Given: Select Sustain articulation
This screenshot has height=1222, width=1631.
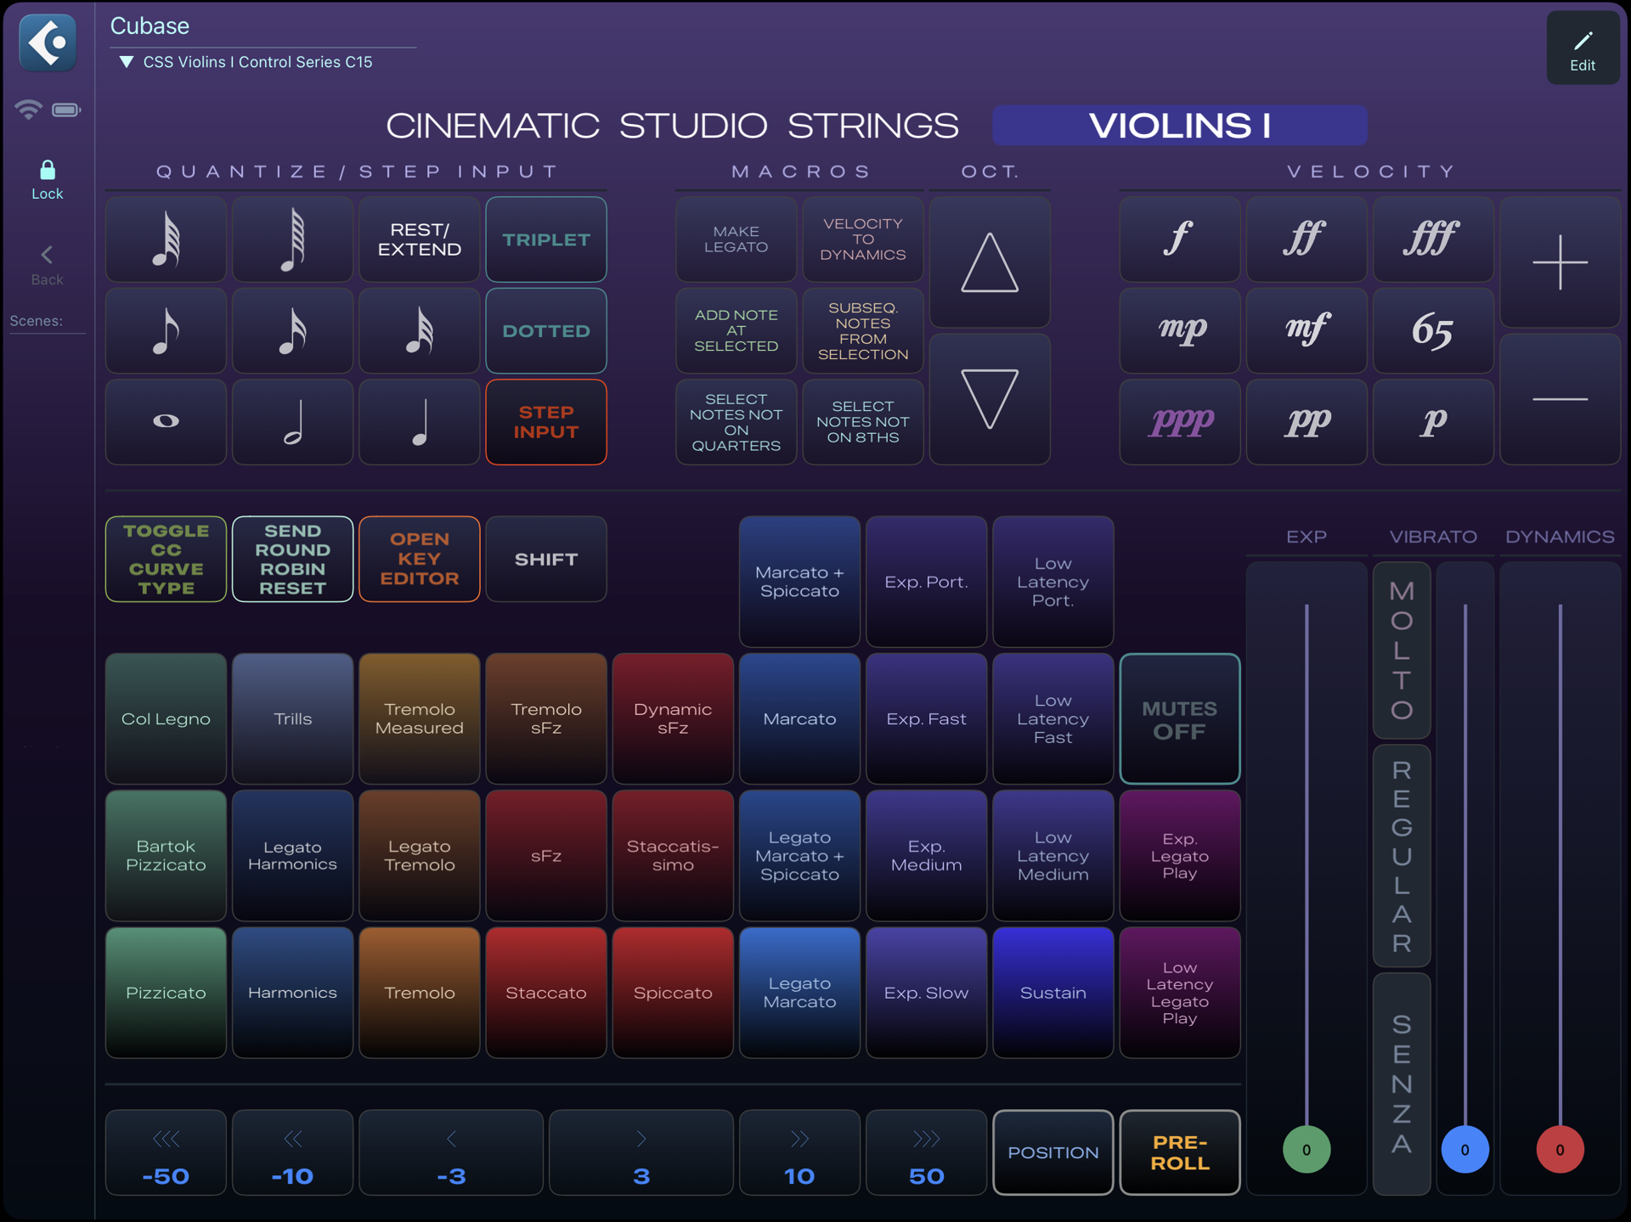Looking at the screenshot, I should click(x=1053, y=992).
